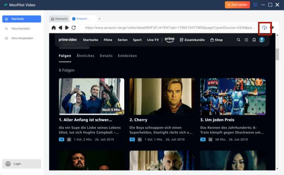Open the Staffel season dropdown

pyautogui.click(x=74, y=45)
